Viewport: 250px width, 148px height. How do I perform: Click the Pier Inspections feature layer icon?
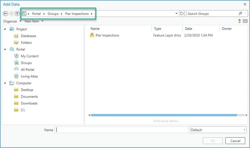(92, 35)
